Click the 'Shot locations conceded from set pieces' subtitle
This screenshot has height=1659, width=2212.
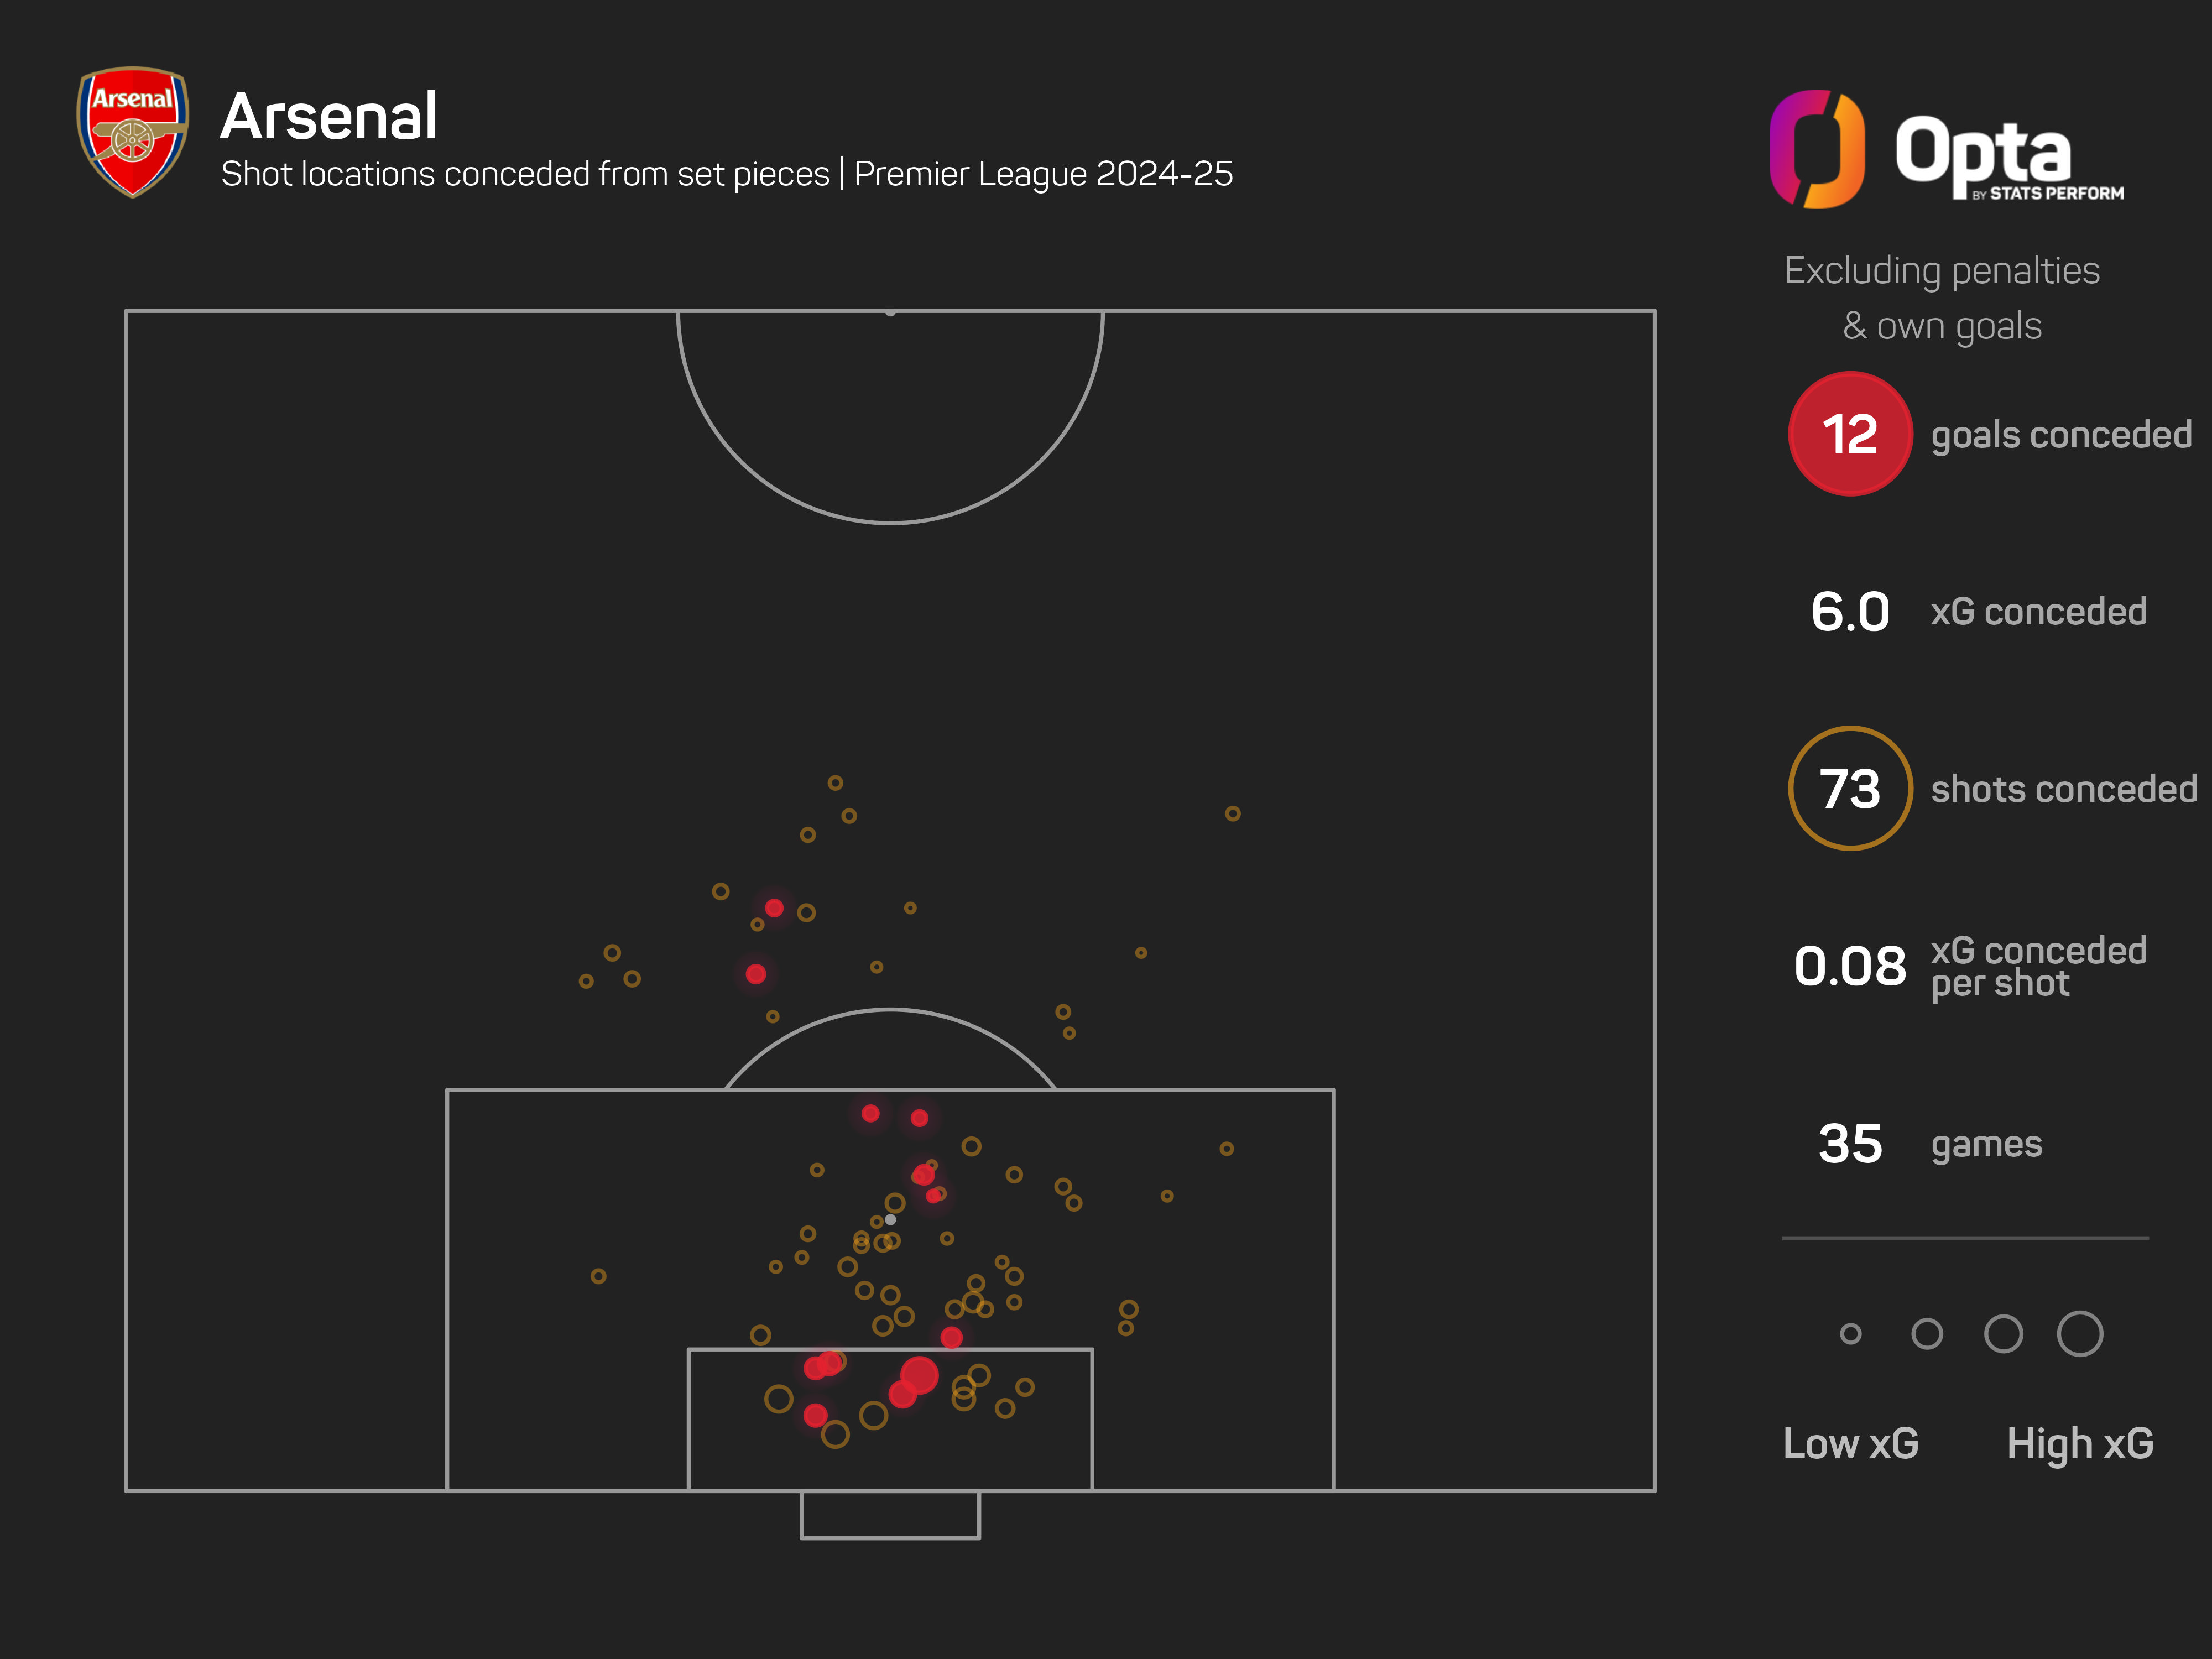[525, 174]
